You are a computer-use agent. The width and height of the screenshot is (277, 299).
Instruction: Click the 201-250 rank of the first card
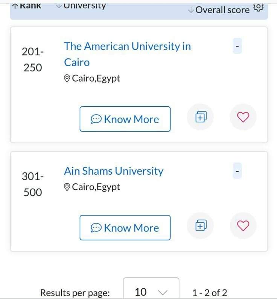33,60
